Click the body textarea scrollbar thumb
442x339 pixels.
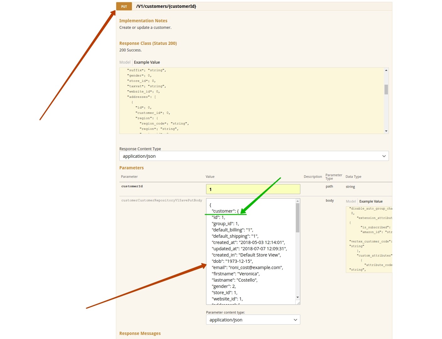tap(297, 218)
